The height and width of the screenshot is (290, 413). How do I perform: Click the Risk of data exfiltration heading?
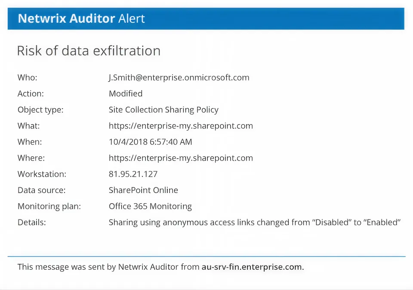tap(89, 51)
